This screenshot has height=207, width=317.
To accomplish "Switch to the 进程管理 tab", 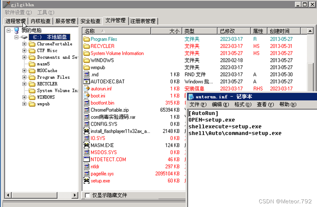I will click(16, 21).
